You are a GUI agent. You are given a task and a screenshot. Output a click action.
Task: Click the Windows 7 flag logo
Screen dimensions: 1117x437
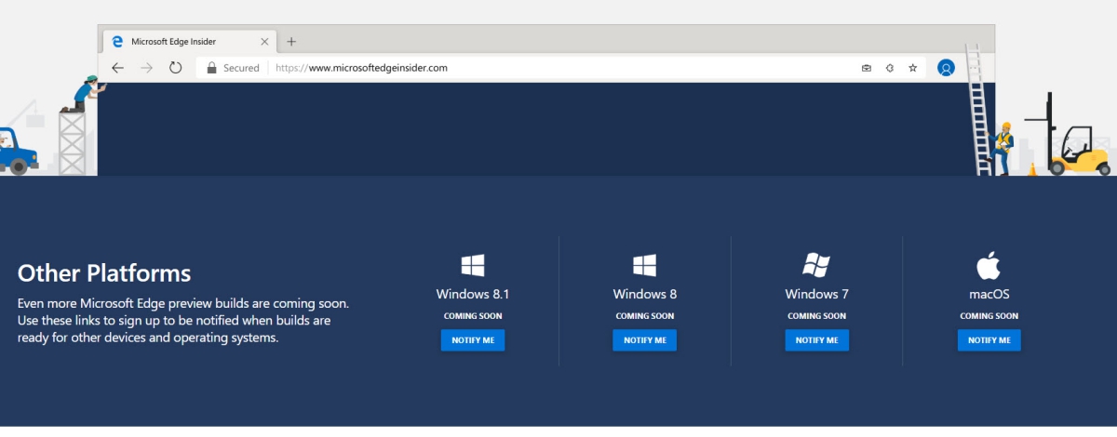[816, 265]
